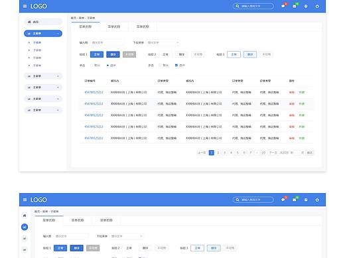This screenshot has width=345, height=258.
Task: Click the settings icon at far right of top header
Action: 317,6
